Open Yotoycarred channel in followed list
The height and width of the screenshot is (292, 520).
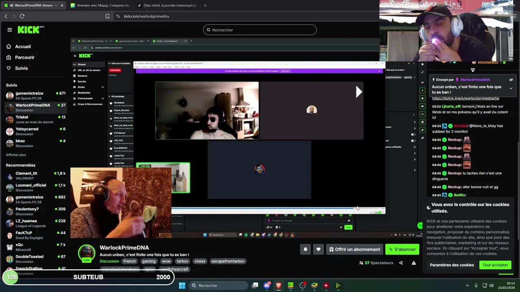[35, 131]
